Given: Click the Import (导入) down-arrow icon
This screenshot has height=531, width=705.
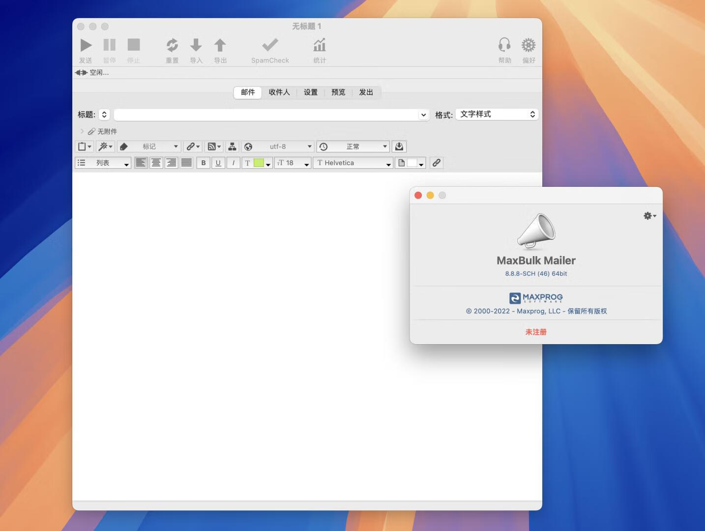Looking at the screenshot, I should coord(196,45).
